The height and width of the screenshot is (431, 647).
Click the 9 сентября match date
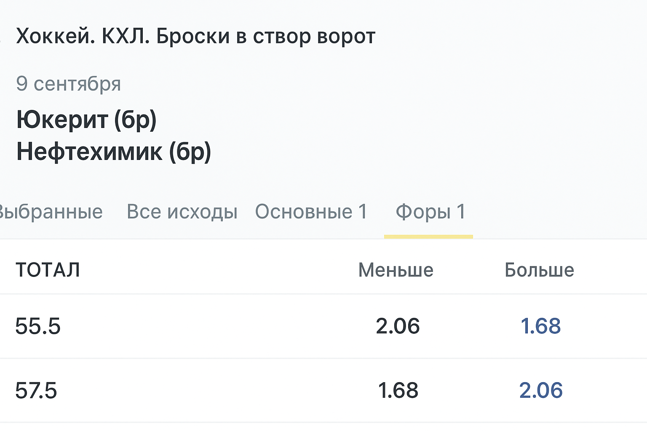tap(69, 84)
